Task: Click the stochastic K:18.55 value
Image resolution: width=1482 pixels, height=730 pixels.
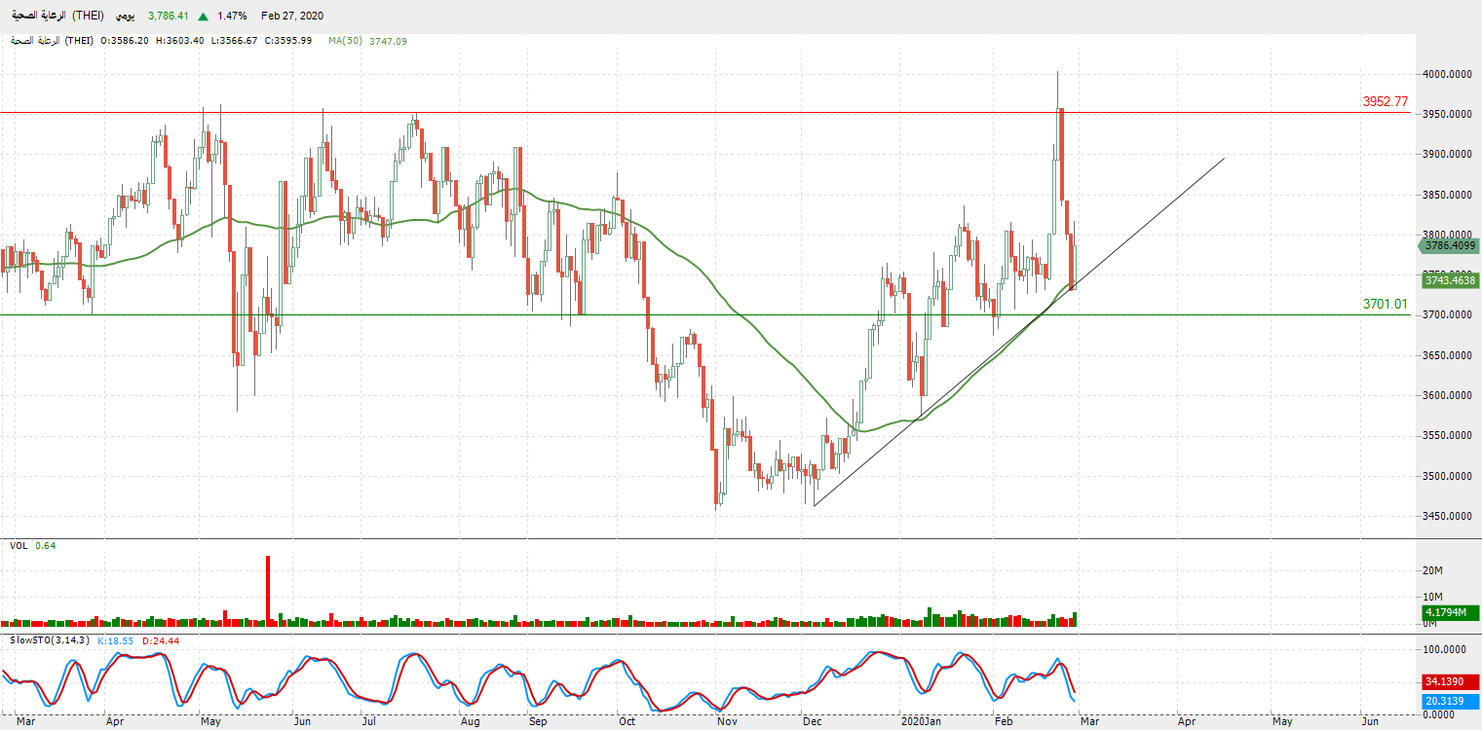Action: coord(116,640)
